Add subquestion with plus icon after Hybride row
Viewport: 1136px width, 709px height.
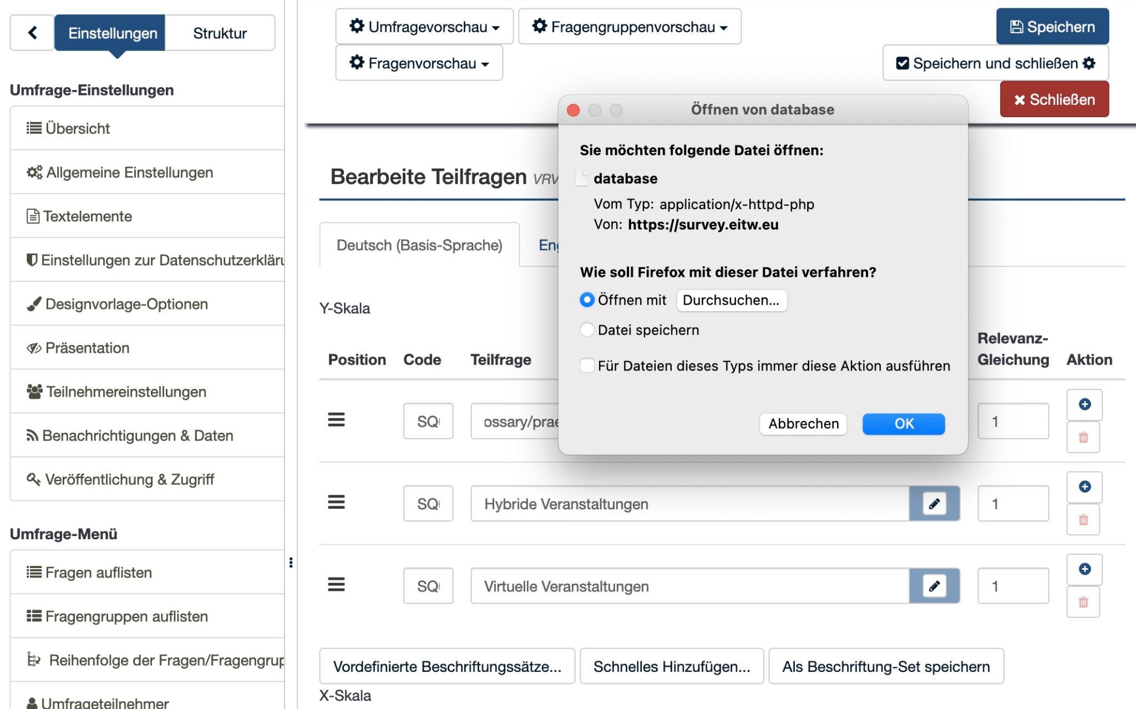click(1084, 487)
